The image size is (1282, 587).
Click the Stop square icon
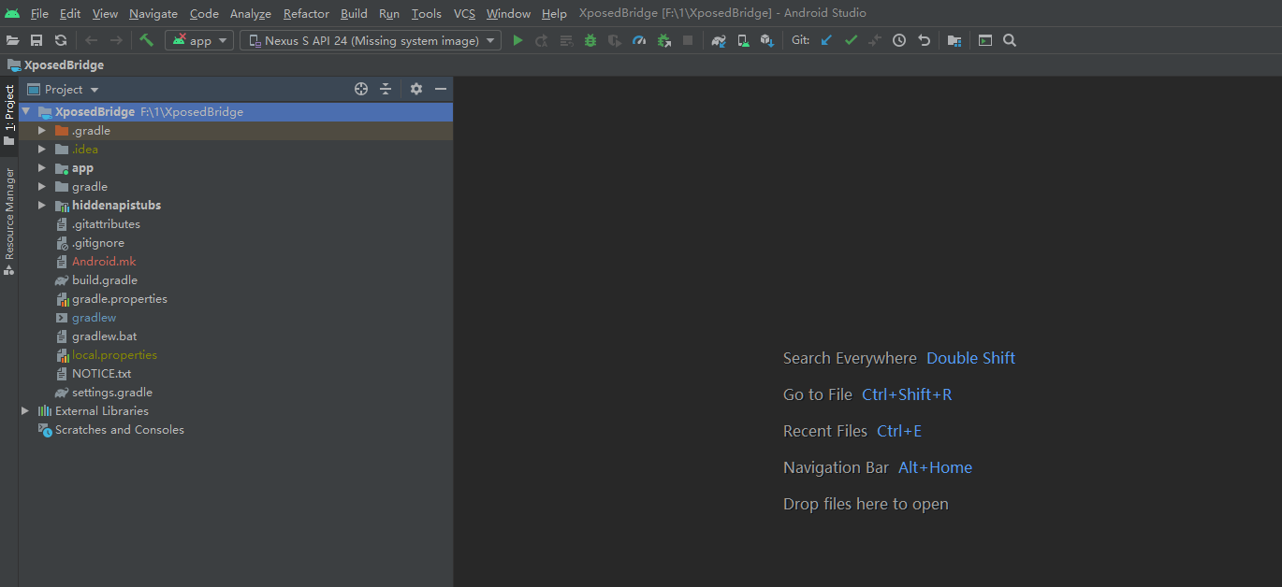point(688,40)
